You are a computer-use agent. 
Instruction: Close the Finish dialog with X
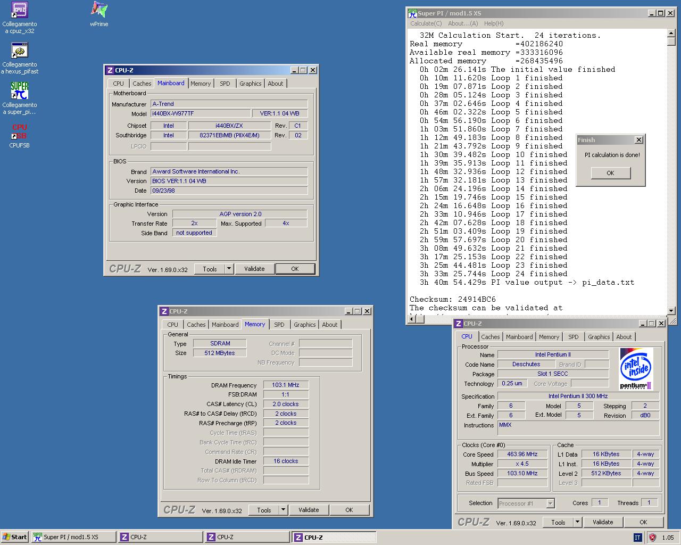[x=639, y=140]
